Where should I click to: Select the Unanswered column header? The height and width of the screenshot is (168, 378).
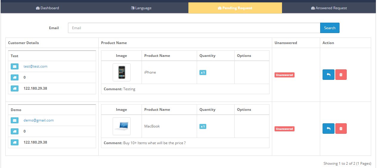coord(286,43)
